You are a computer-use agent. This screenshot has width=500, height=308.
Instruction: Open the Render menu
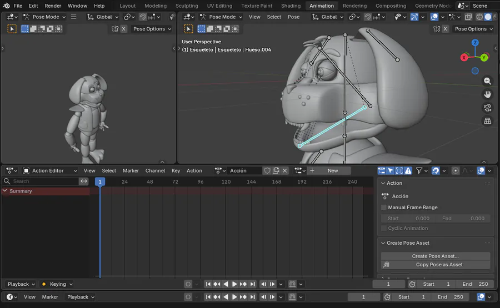(x=53, y=6)
